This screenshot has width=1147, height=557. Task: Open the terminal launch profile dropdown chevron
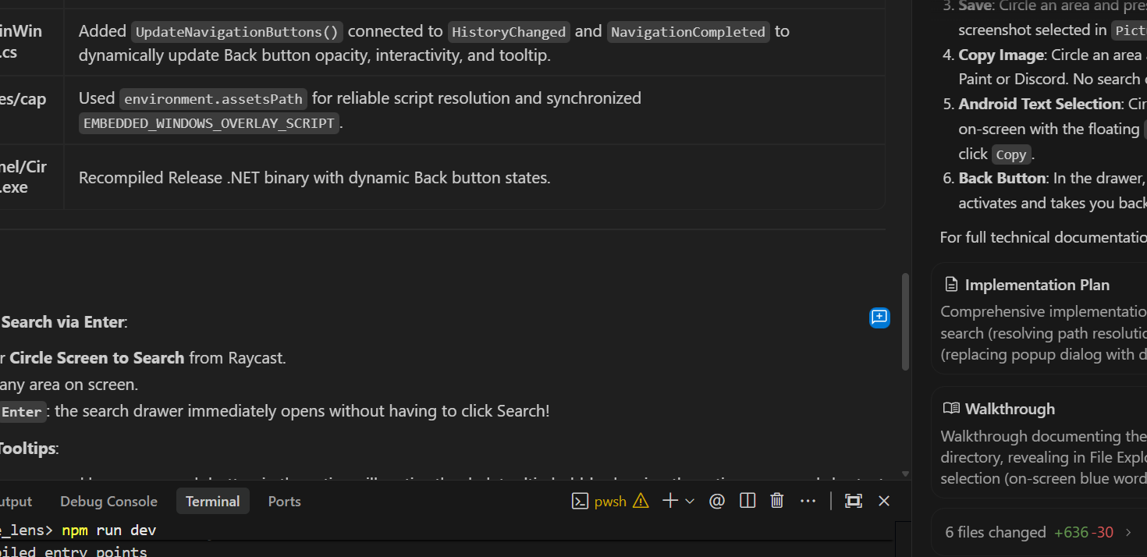(690, 502)
